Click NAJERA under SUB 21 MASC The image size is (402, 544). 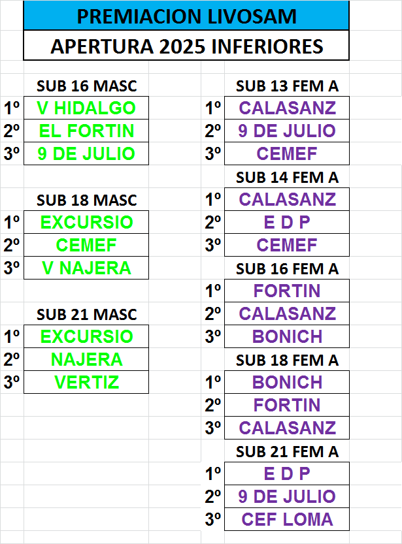86,359
